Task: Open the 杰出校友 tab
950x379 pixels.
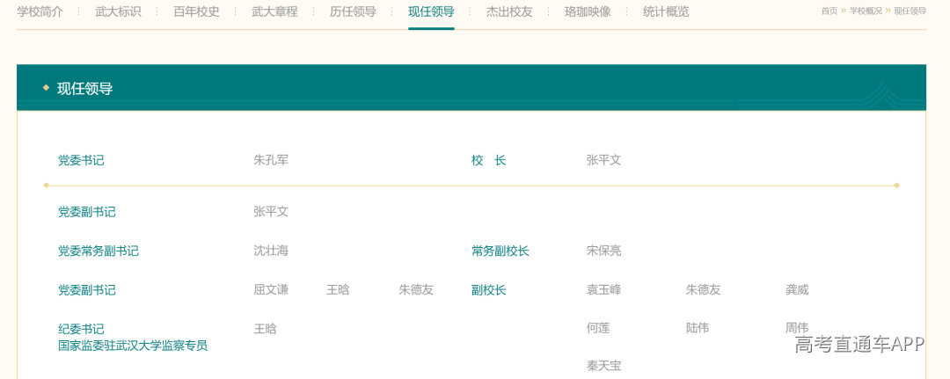Action: (x=509, y=11)
